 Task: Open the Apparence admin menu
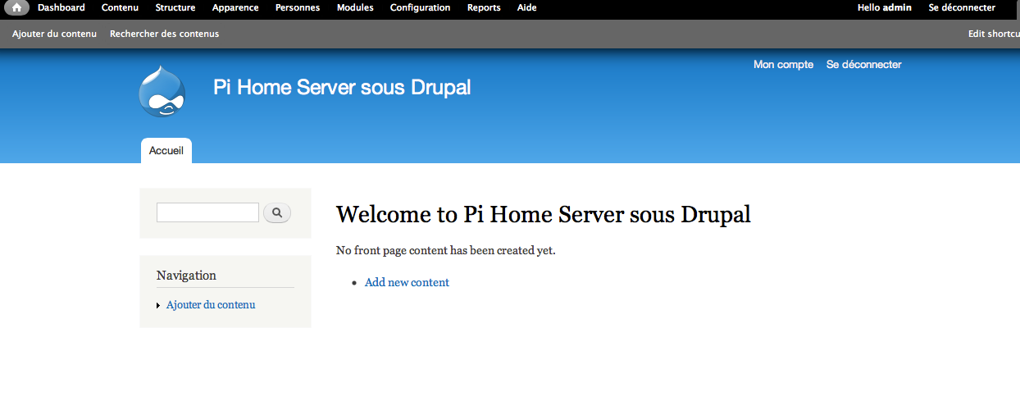235,7
